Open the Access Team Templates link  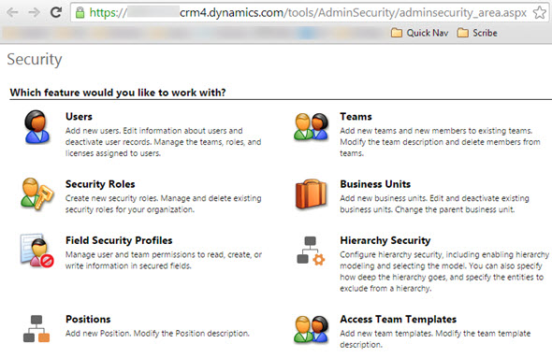click(399, 319)
